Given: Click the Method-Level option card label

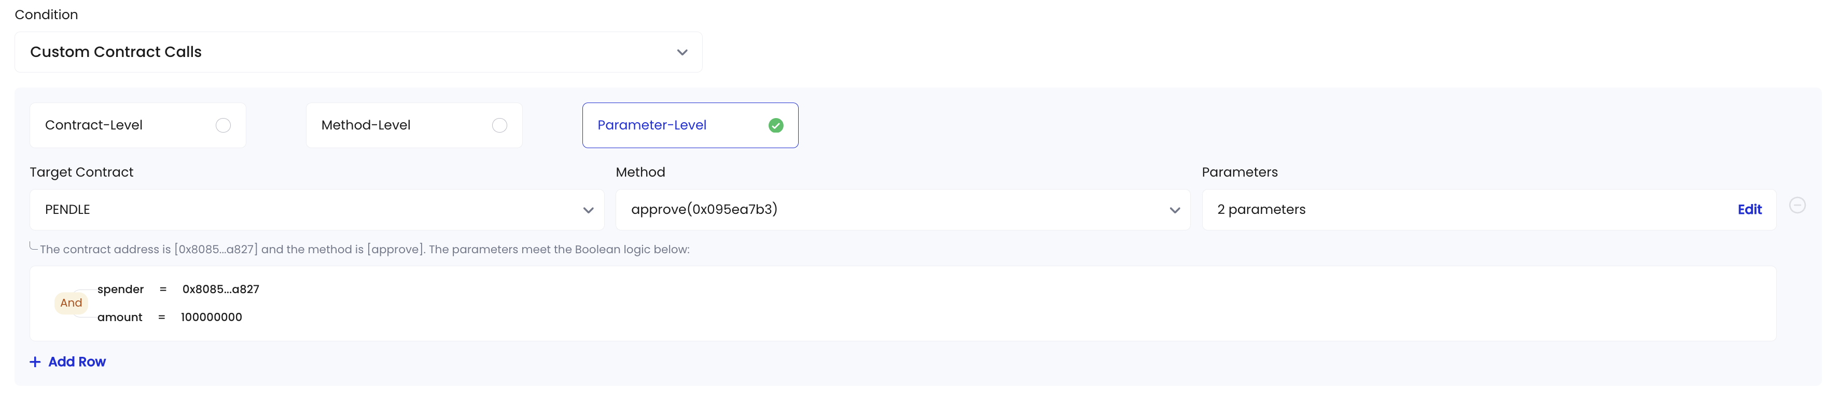Looking at the screenshot, I should coord(365,125).
